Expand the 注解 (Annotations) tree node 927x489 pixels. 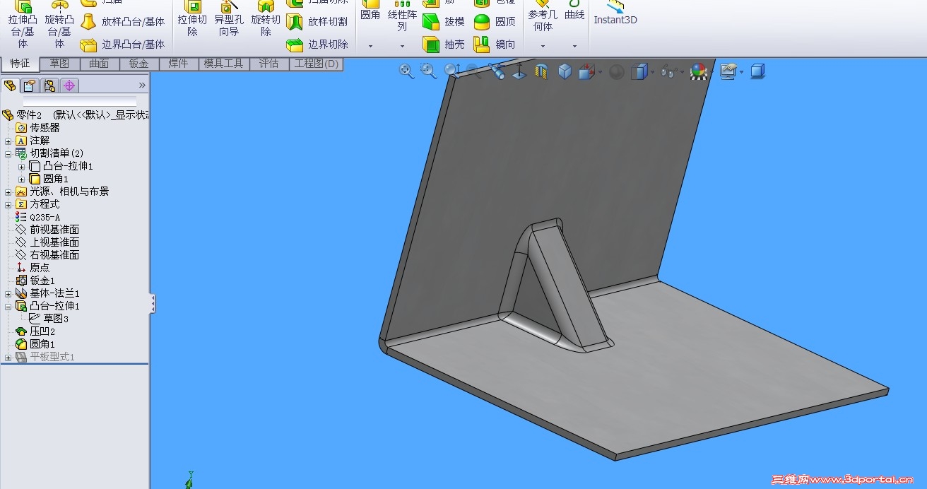pyautogui.click(x=8, y=141)
